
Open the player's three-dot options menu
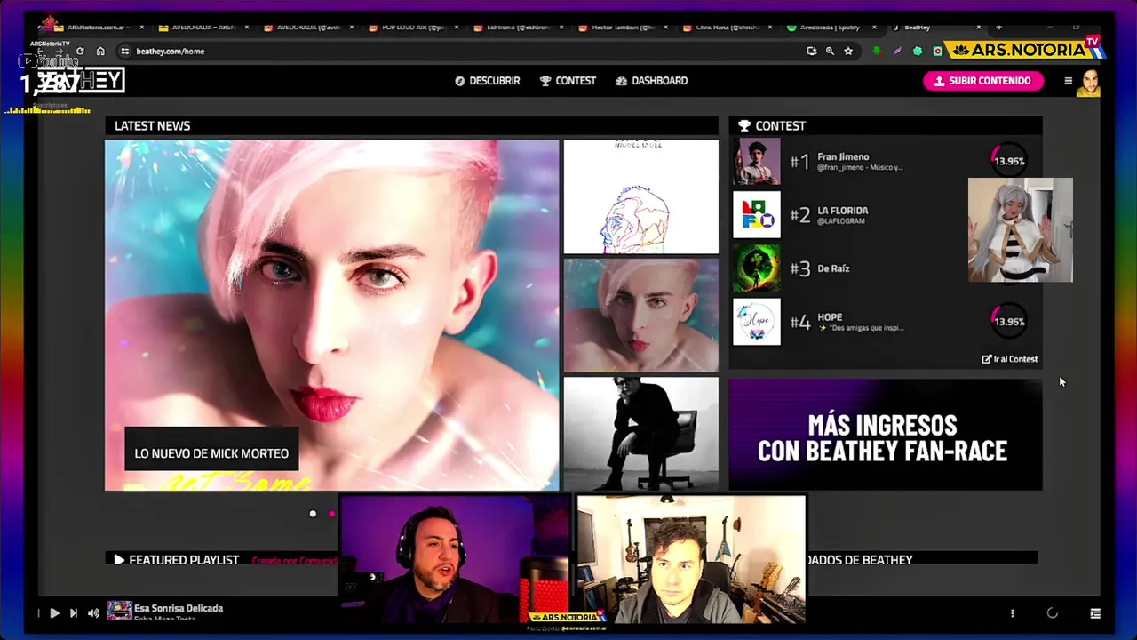coord(1012,612)
